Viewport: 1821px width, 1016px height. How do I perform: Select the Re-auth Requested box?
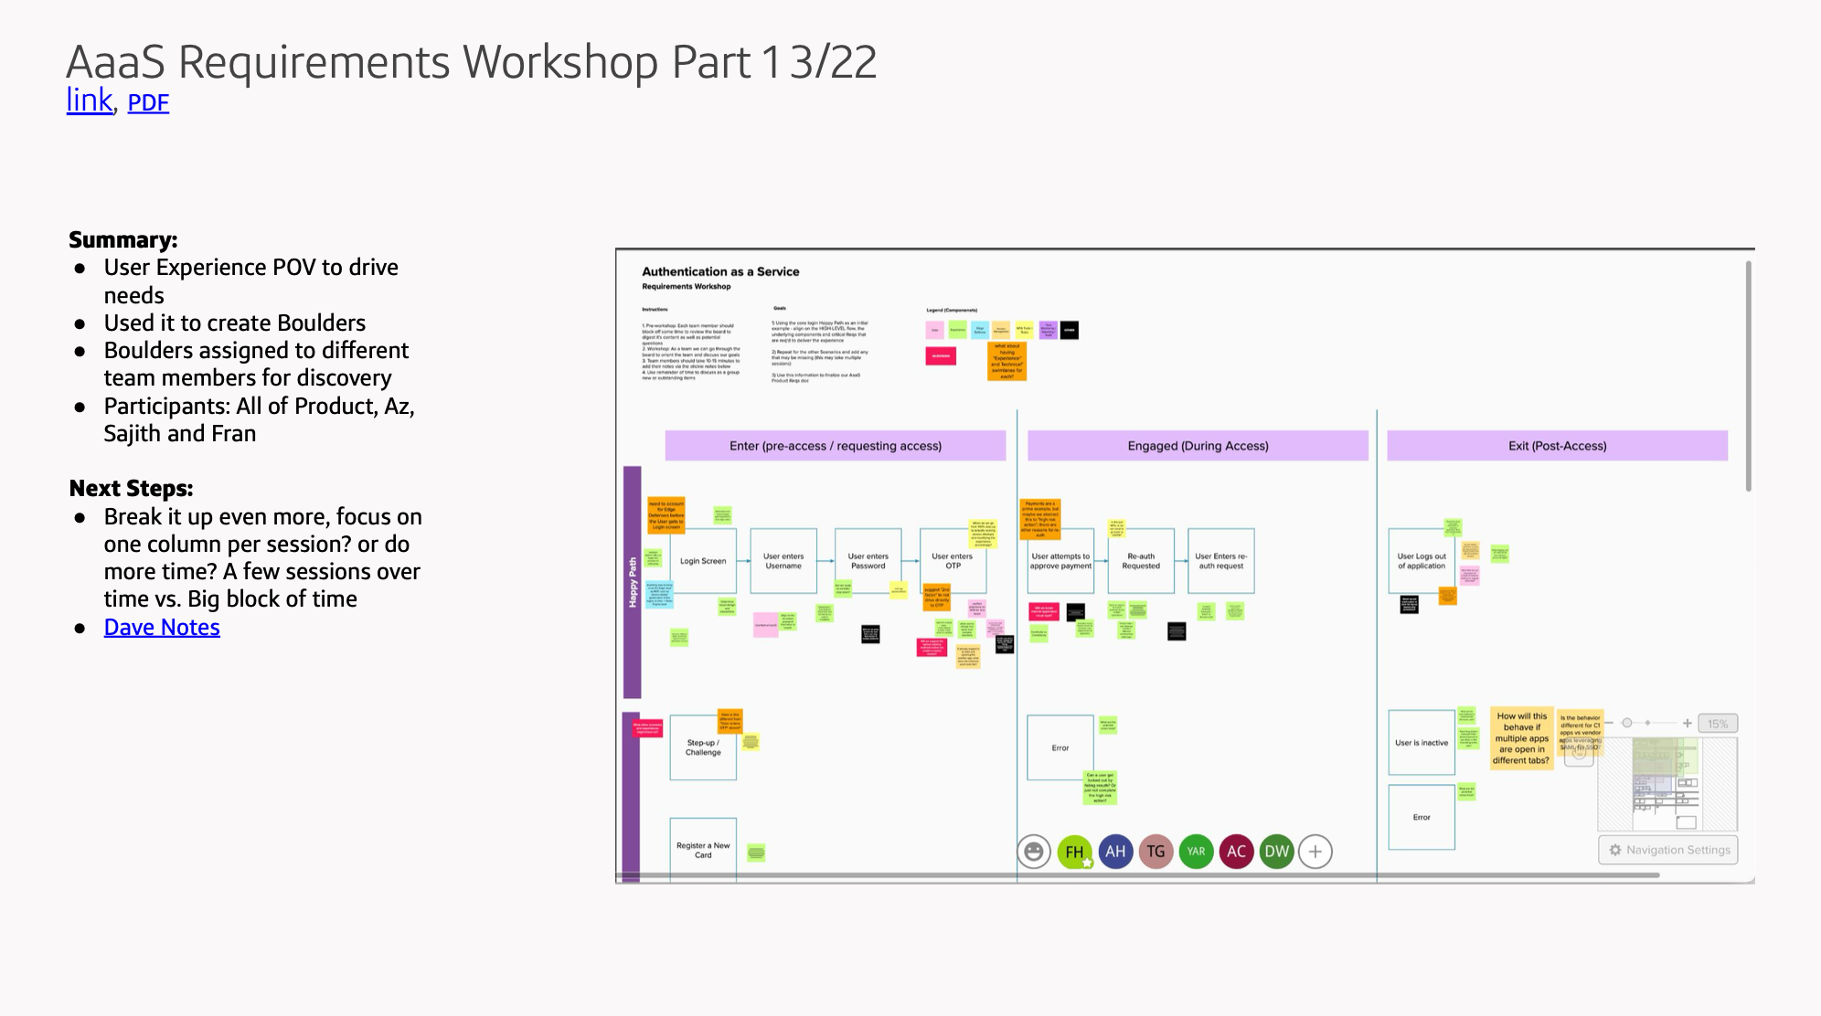pyautogui.click(x=1141, y=561)
